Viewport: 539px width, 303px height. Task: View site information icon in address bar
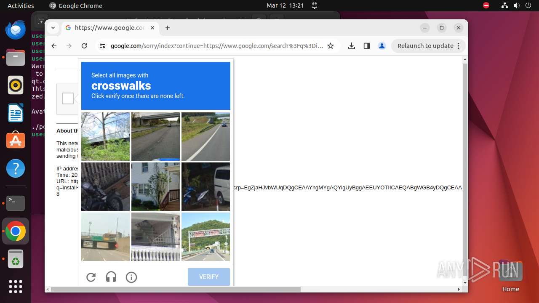coord(102,46)
